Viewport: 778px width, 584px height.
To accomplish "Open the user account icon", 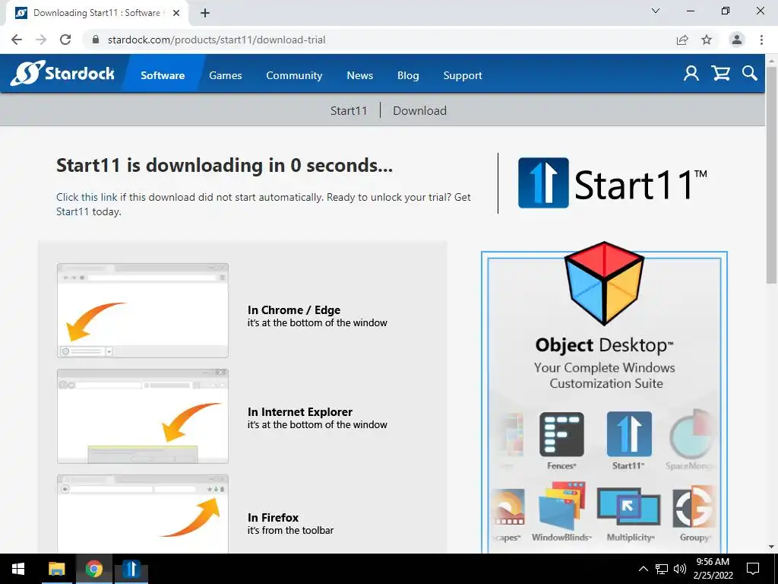I will (691, 74).
